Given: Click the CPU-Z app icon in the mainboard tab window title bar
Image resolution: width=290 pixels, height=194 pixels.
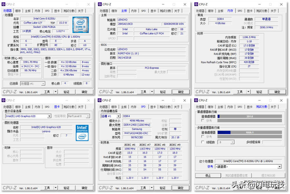Looking at the screenshot, I should click(x=100, y=4).
